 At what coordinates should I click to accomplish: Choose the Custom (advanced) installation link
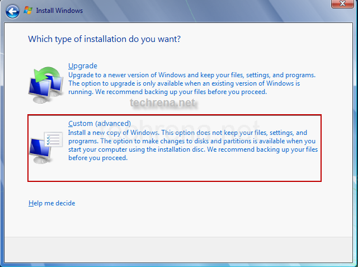click(100, 123)
